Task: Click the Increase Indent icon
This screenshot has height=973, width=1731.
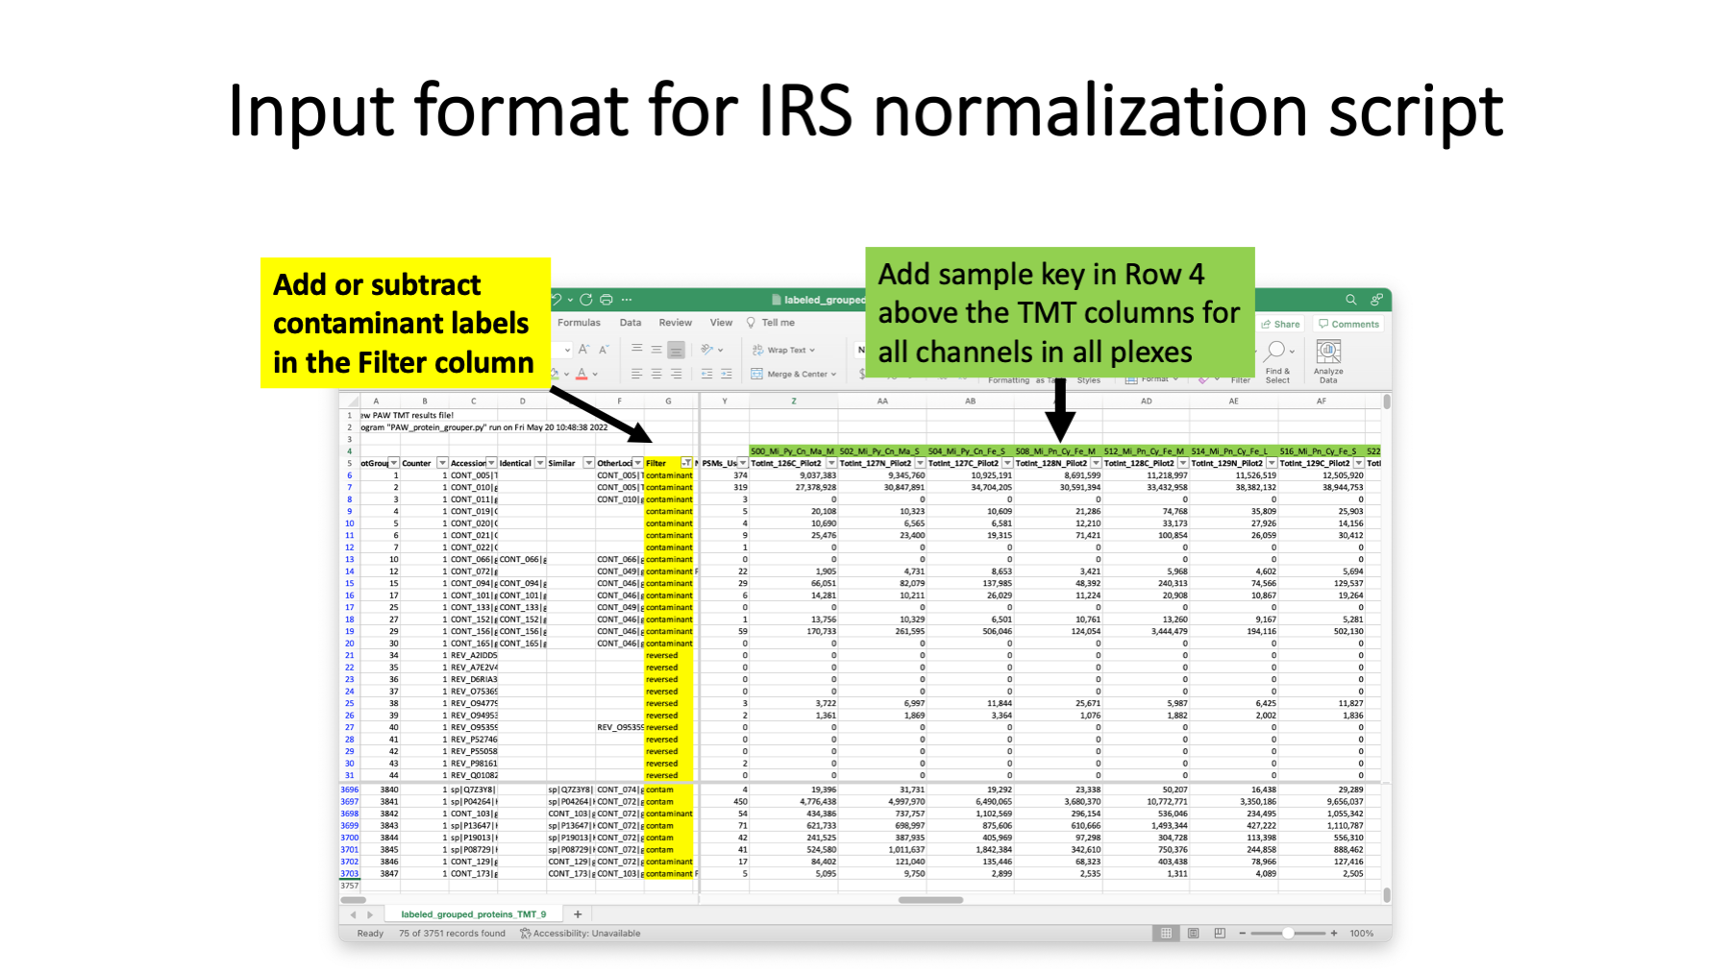Action: click(x=727, y=374)
